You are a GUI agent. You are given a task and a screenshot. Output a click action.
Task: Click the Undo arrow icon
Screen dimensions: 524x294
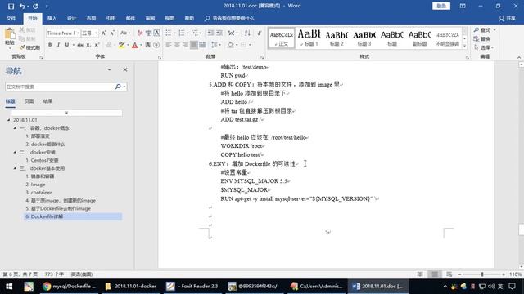(x=22, y=6)
